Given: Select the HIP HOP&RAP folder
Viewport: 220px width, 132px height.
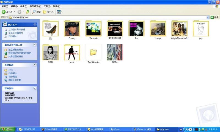Looking at the screenshot, I should (x=115, y=29).
